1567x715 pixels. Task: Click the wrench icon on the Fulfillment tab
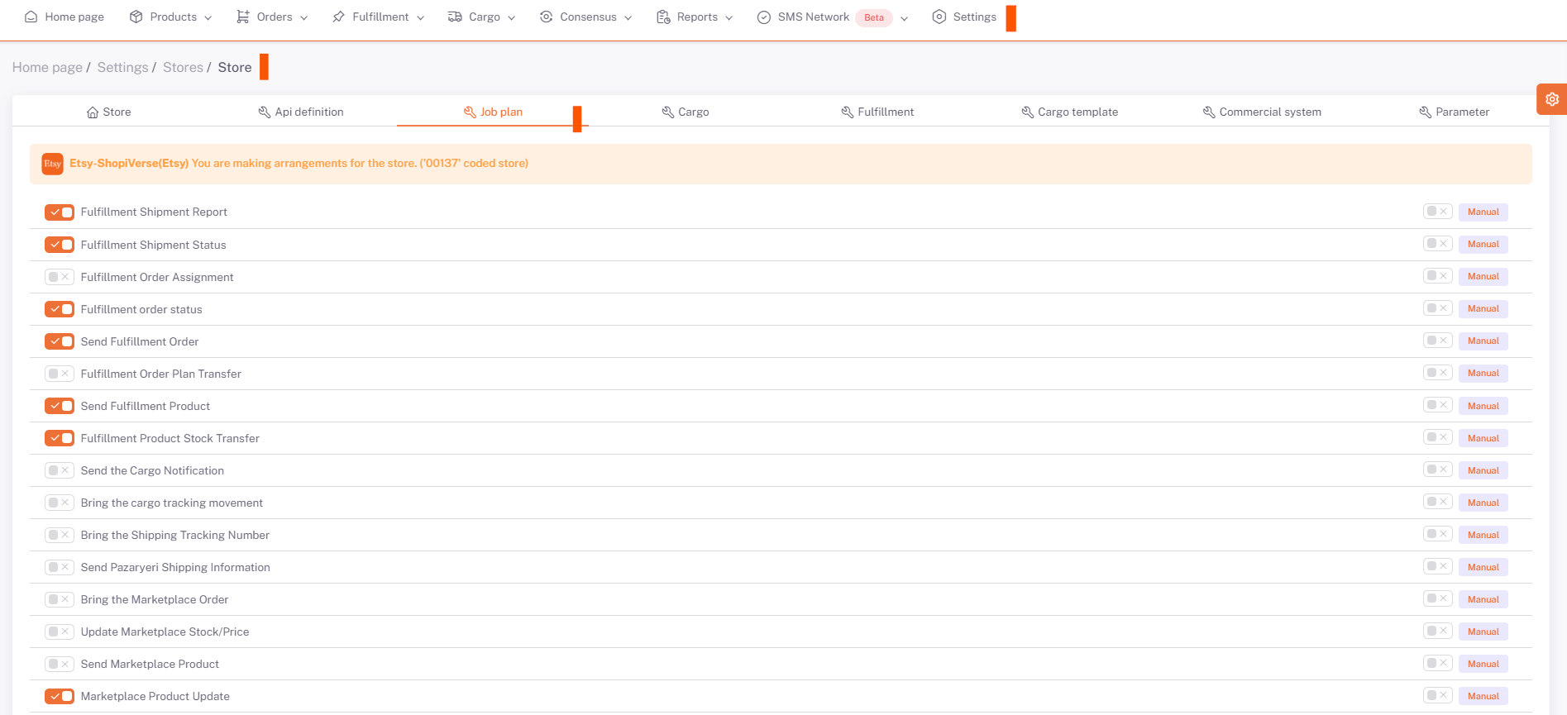[x=848, y=112]
